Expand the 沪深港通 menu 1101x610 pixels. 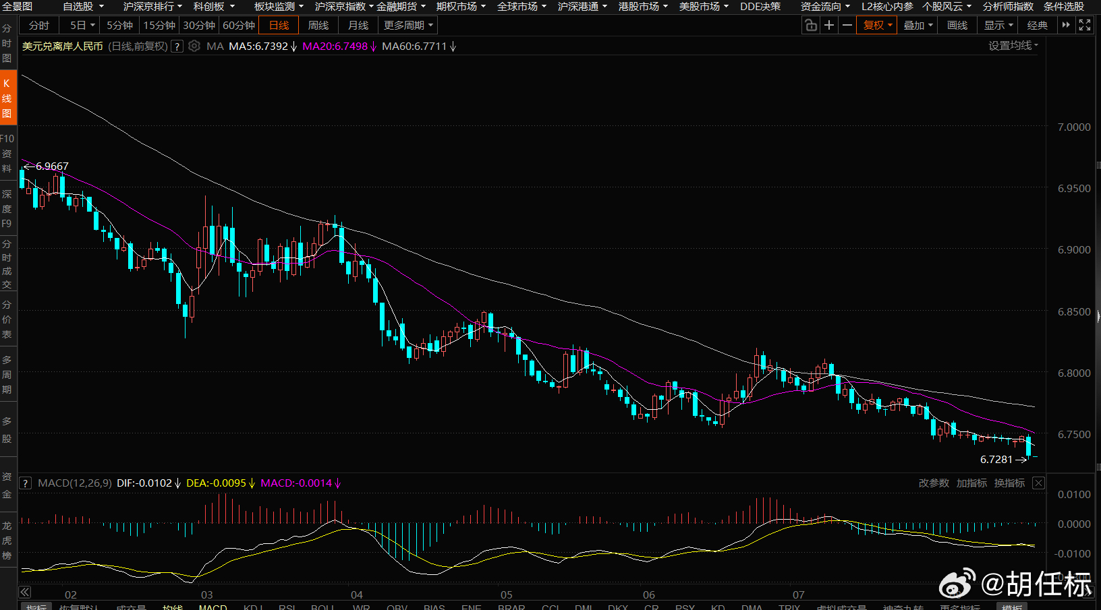click(582, 7)
